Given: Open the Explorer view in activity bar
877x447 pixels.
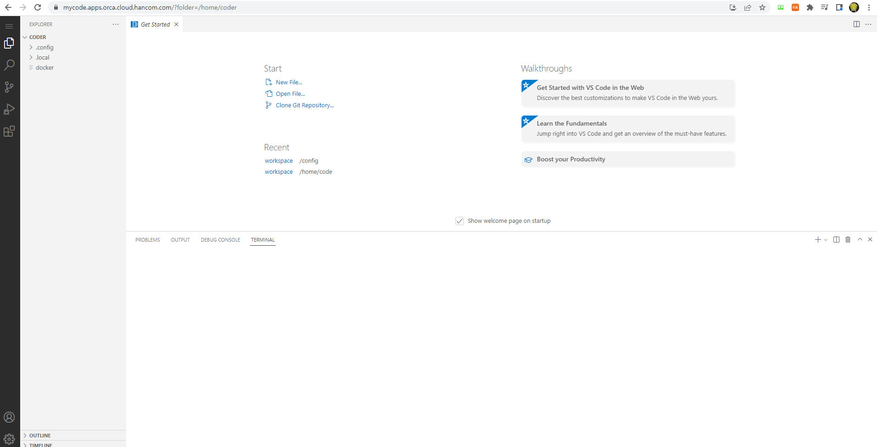Looking at the screenshot, I should 9,43.
